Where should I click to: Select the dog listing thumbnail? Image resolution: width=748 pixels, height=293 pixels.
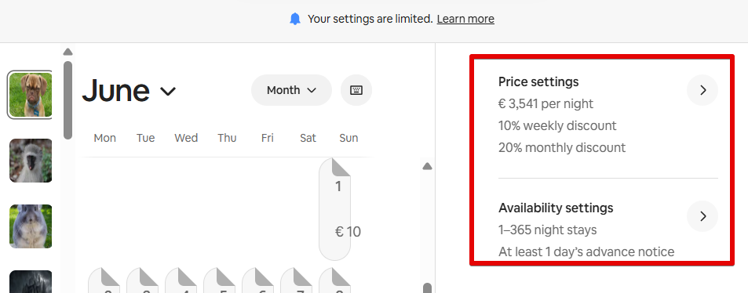(x=31, y=95)
